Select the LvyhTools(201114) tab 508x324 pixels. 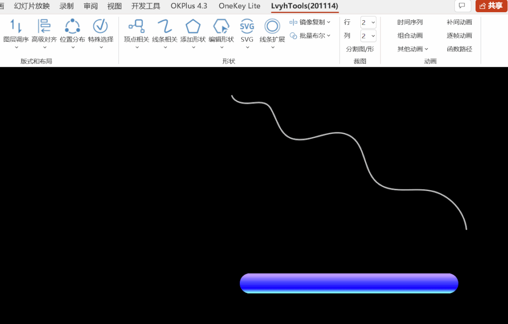point(304,6)
